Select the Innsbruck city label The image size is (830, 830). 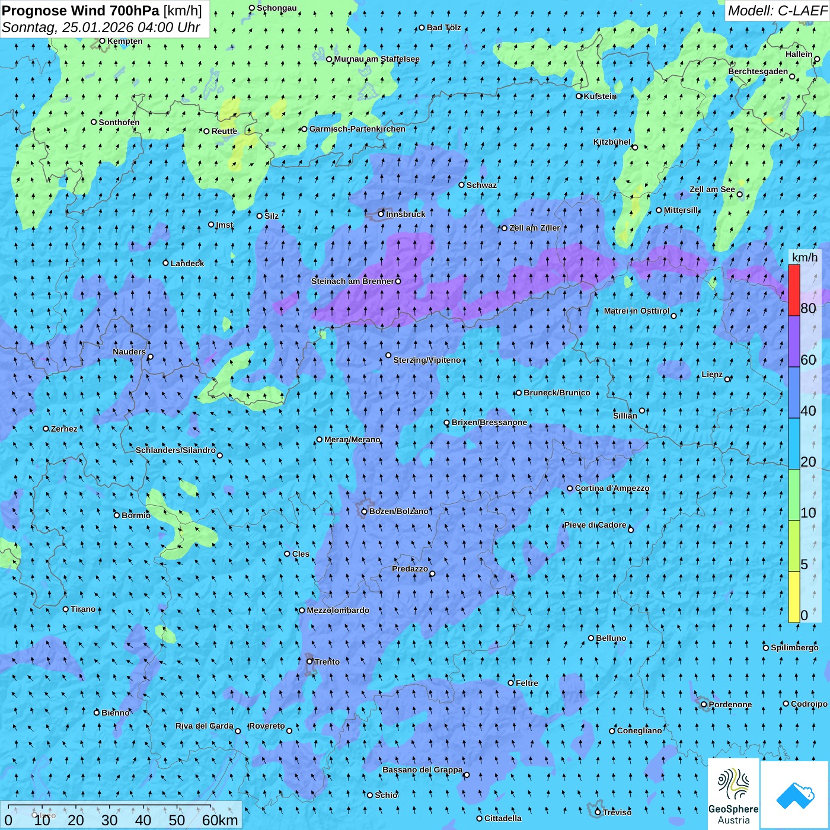pos(406,214)
